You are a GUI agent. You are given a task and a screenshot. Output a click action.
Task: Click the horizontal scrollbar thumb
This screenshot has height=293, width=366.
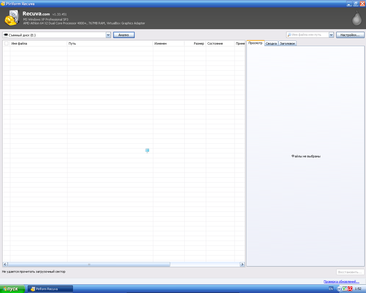(89, 264)
